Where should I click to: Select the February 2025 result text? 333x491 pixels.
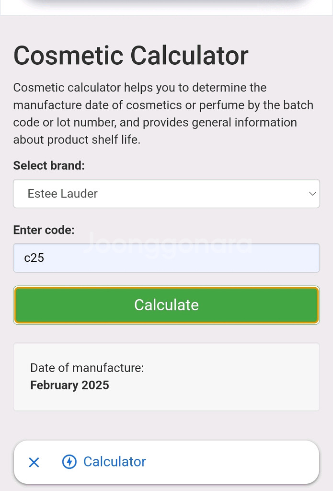69,385
